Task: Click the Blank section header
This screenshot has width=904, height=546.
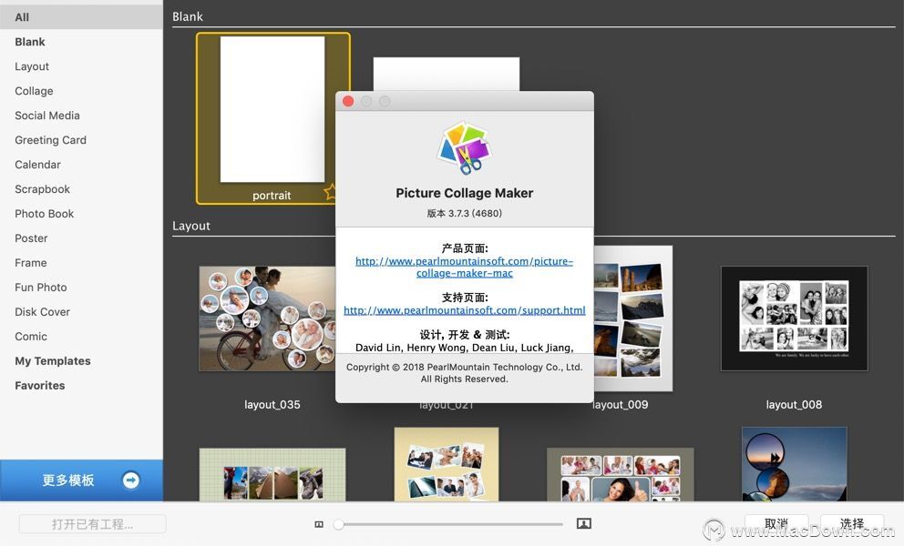Action: tap(188, 16)
